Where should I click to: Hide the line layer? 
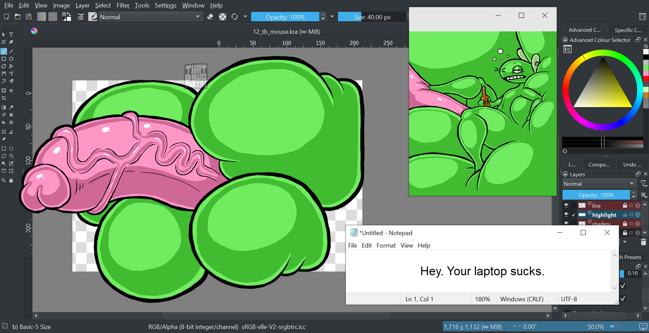[x=566, y=205]
